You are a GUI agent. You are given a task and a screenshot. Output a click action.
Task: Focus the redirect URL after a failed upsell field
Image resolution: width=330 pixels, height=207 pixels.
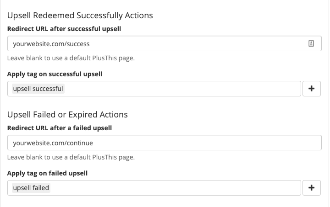click(x=165, y=143)
